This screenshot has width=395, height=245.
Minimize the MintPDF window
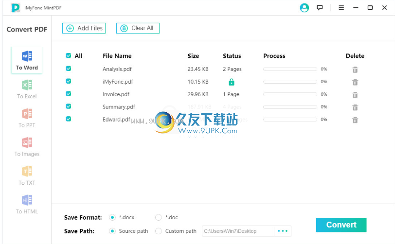[356, 8]
